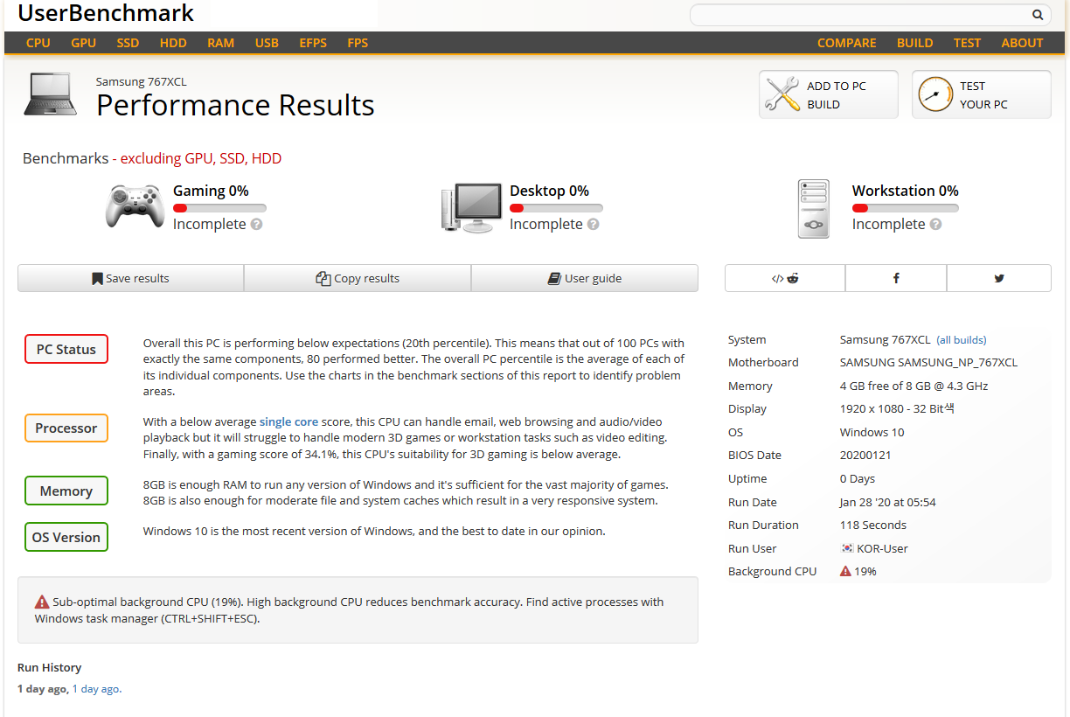Click the gamepad Gaming icon

[x=135, y=206]
